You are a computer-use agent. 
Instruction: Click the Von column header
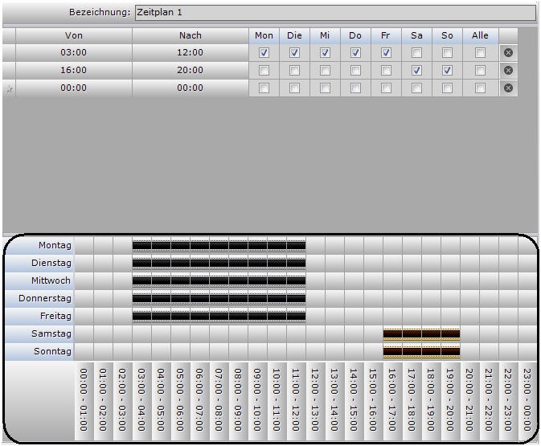(74, 35)
